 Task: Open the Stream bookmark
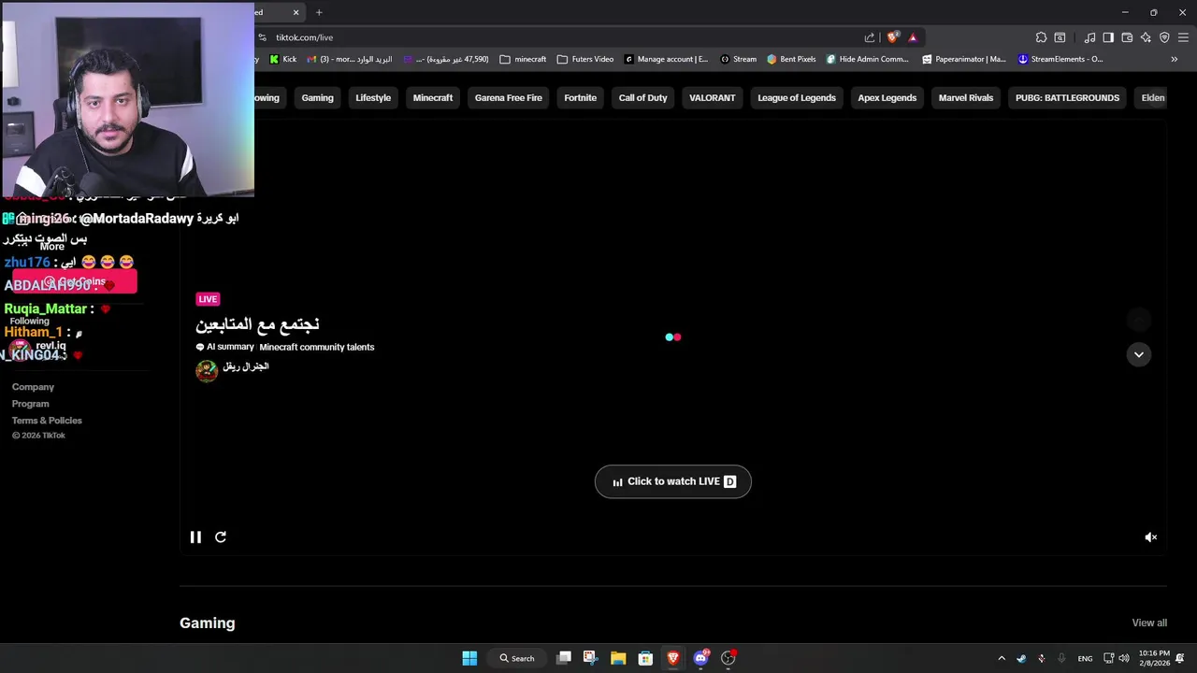click(738, 59)
